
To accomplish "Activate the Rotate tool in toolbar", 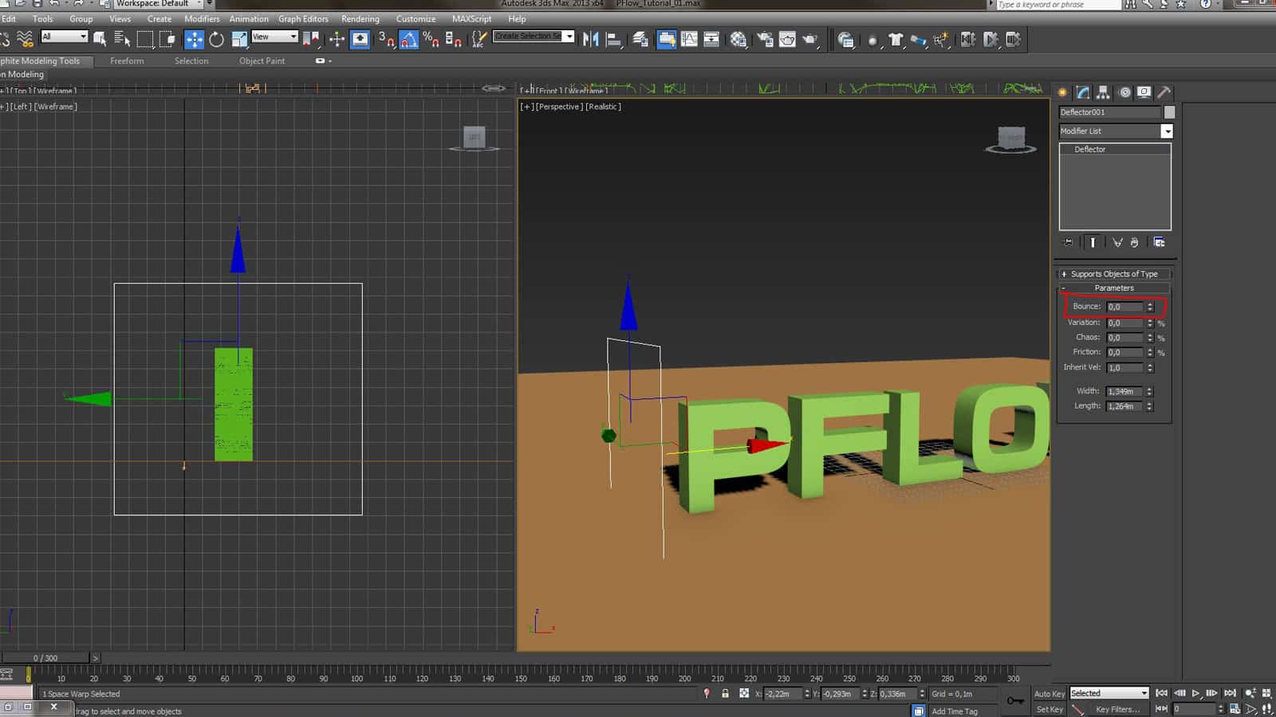I will [216, 40].
